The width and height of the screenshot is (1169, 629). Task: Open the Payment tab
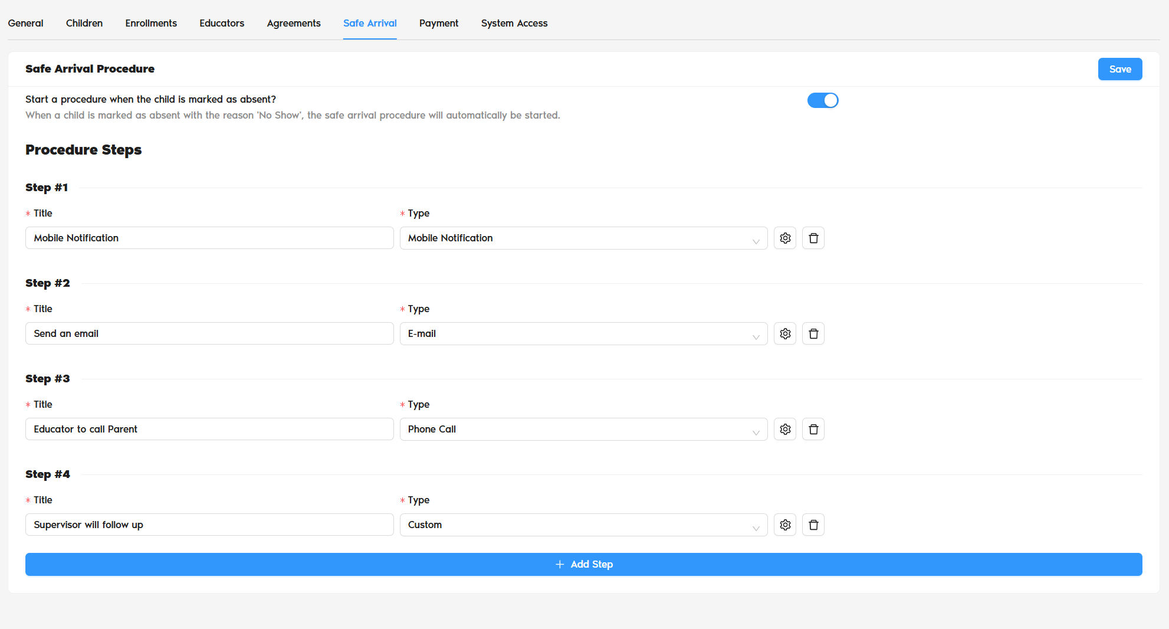(x=438, y=23)
